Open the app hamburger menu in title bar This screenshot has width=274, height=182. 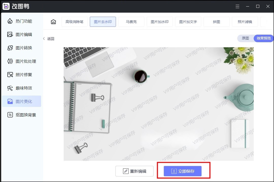point(237,6)
